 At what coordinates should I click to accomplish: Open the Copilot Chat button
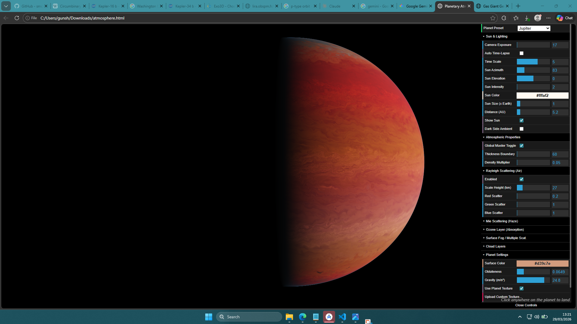[x=565, y=18]
